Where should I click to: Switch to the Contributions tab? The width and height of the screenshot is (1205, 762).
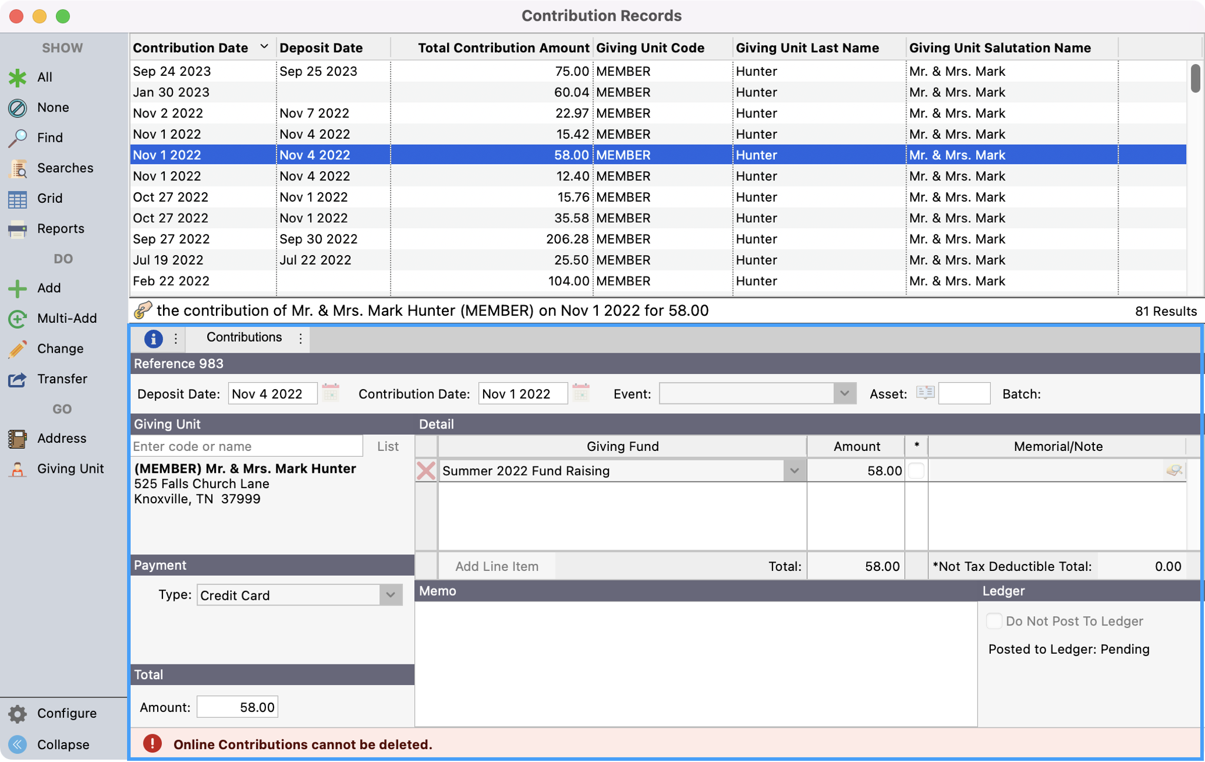click(x=244, y=337)
